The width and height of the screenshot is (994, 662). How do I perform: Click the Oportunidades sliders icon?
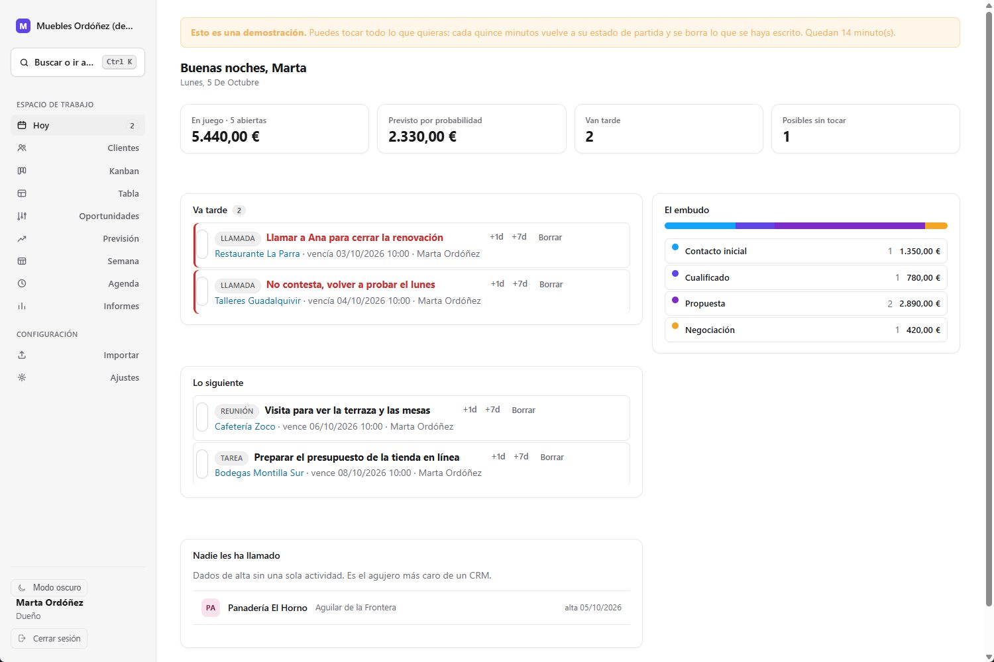point(22,216)
